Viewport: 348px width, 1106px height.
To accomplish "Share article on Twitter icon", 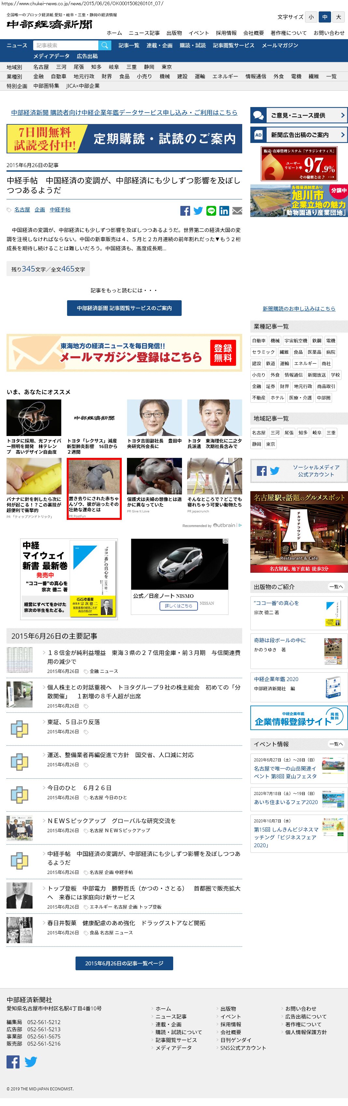I will (x=198, y=210).
